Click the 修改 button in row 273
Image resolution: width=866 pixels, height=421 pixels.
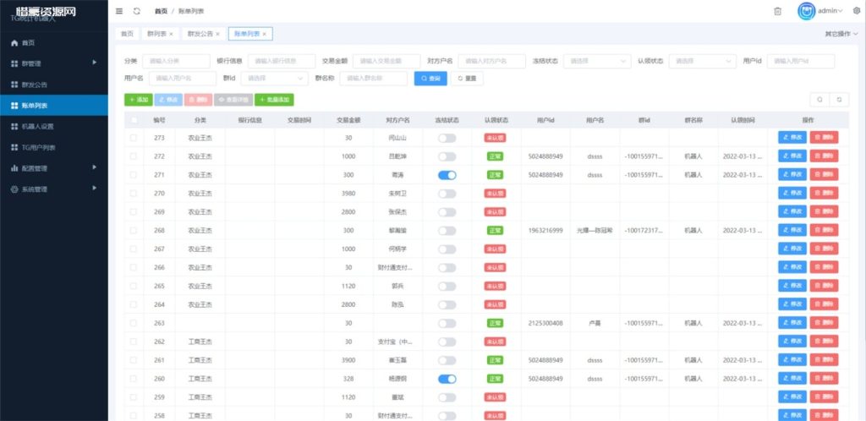[792, 138]
